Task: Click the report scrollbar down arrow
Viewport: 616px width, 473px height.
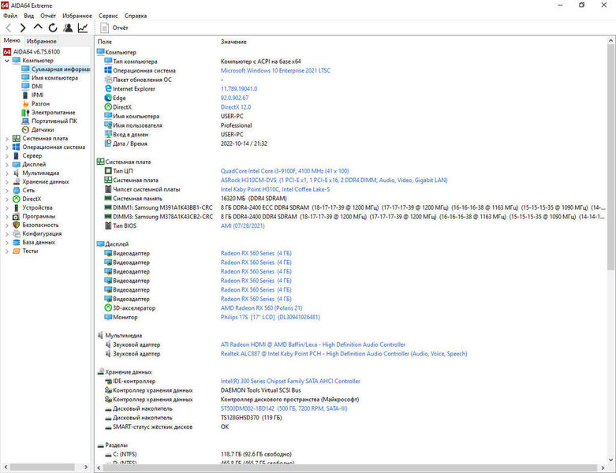Action: pyautogui.click(x=611, y=460)
